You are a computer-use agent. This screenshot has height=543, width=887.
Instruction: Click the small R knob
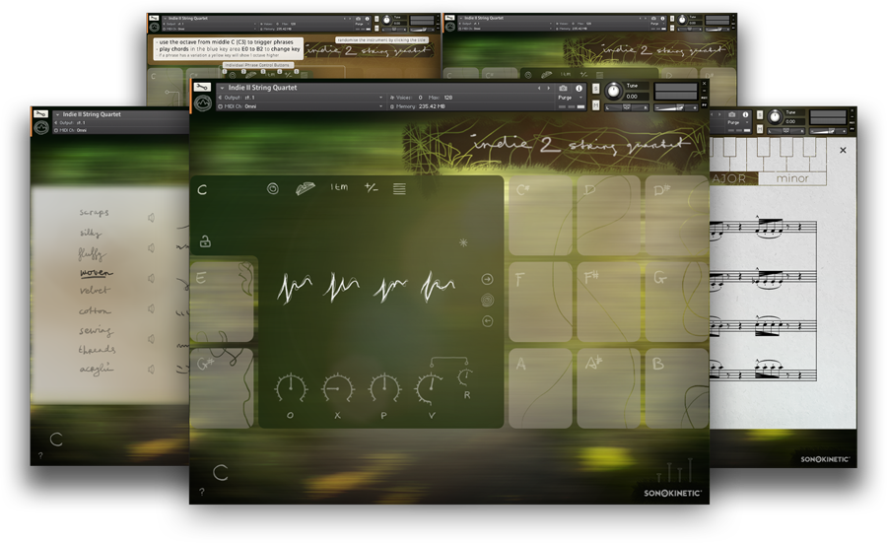point(466,376)
